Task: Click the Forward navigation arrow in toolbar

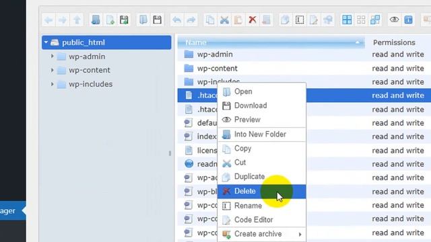Action: 63,19
